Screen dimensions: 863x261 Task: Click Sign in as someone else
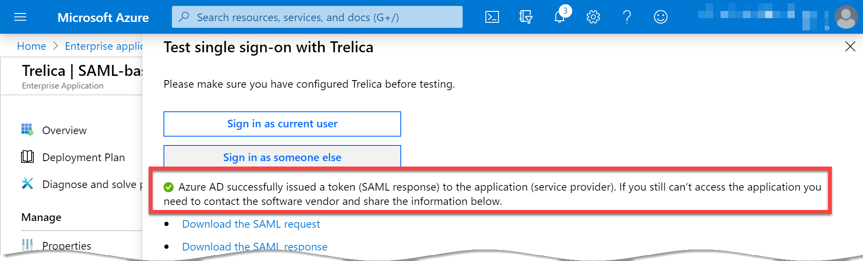pyautogui.click(x=282, y=156)
